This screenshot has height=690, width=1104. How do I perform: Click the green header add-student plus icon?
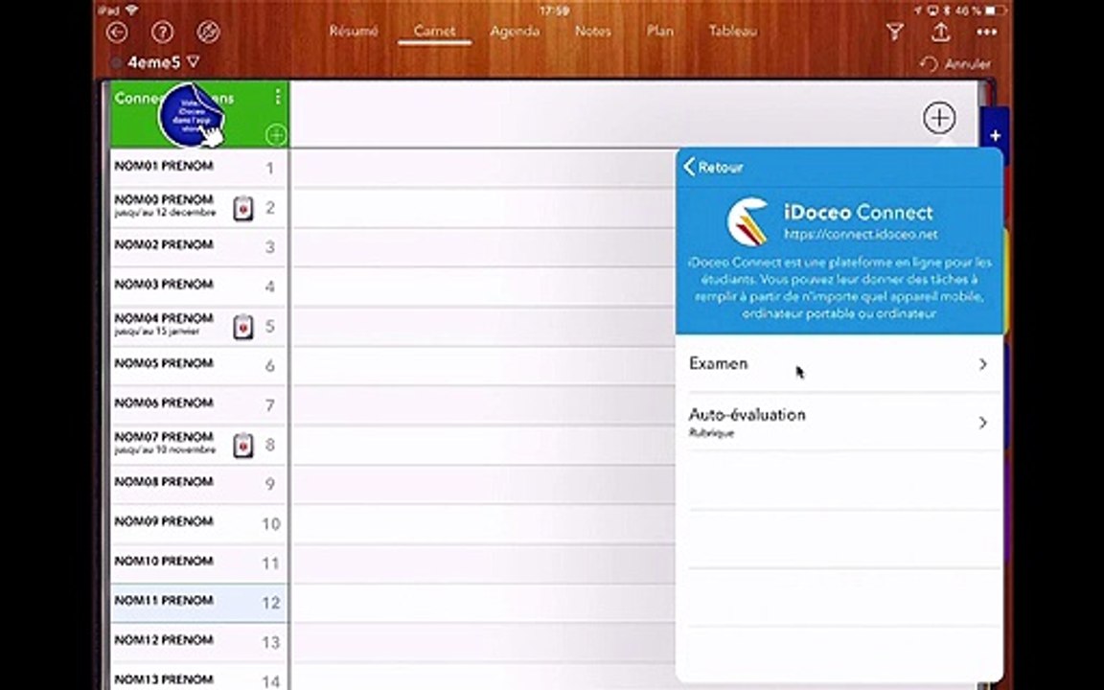[x=276, y=135]
